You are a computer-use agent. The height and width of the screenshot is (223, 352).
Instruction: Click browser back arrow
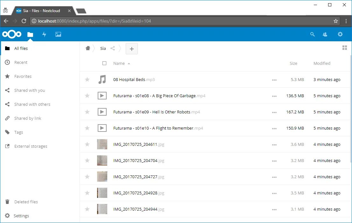(6, 21)
